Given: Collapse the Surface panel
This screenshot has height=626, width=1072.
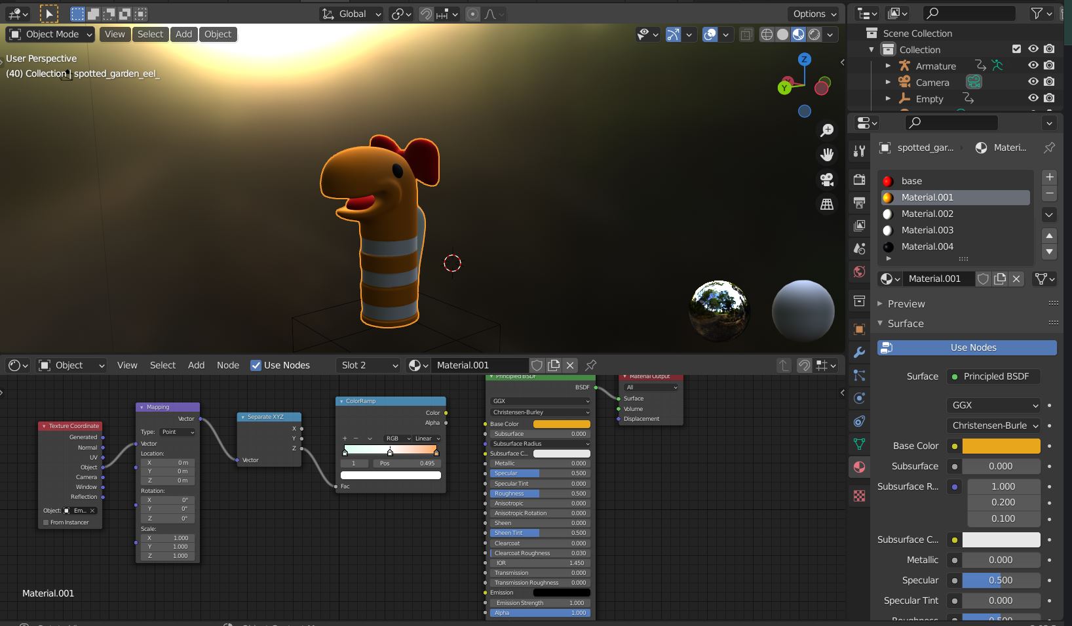Looking at the screenshot, I should click(906, 323).
